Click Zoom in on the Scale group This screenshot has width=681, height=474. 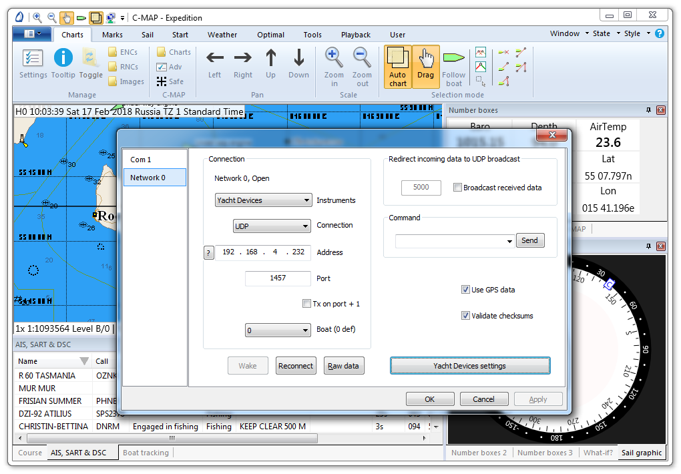tap(334, 67)
